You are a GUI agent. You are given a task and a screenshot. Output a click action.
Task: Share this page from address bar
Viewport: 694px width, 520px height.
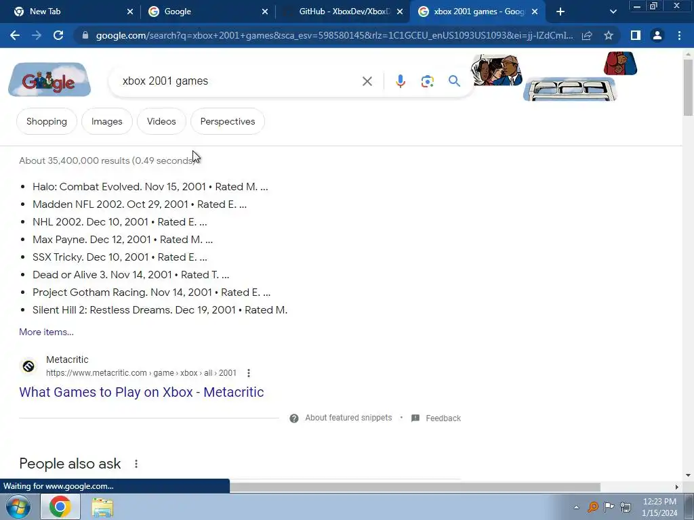[587, 35]
